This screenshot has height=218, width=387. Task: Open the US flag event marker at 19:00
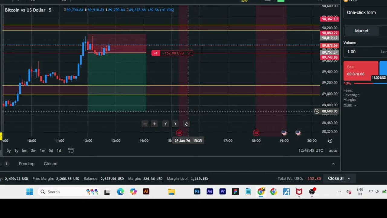(x=284, y=133)
